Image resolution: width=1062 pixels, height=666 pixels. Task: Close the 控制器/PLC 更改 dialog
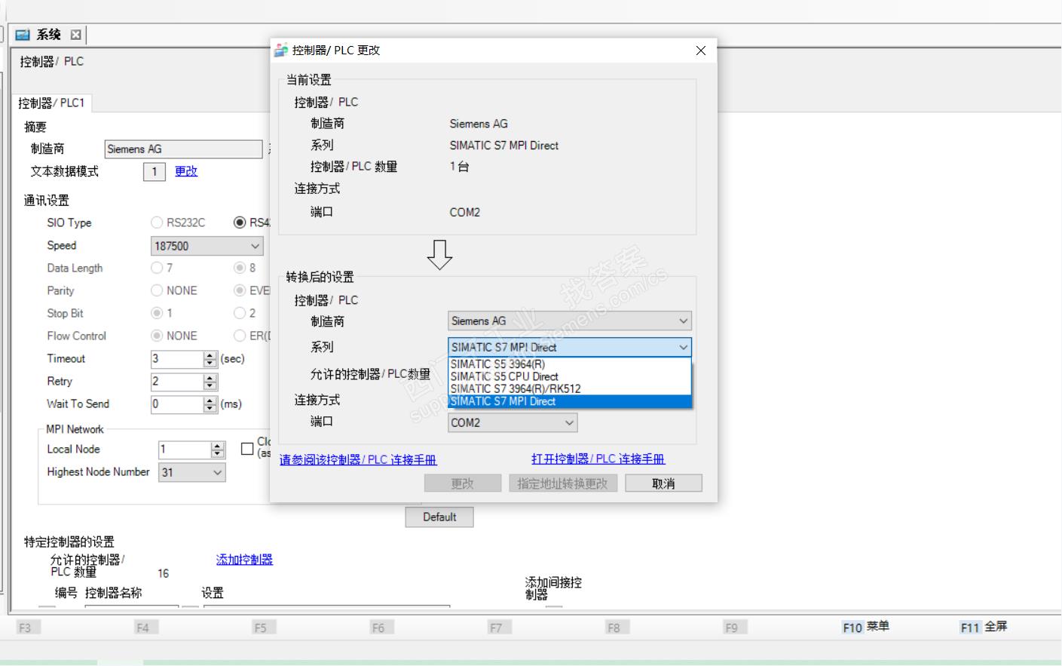click(701, 51)
